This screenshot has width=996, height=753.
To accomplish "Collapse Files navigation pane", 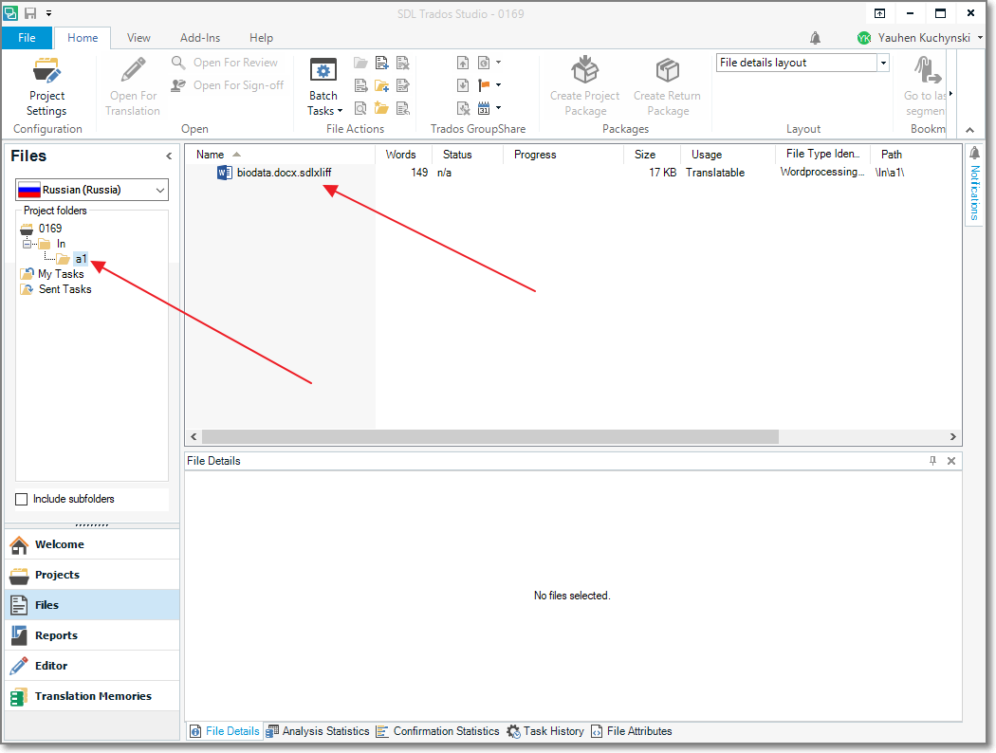I will tap(168, 156).
